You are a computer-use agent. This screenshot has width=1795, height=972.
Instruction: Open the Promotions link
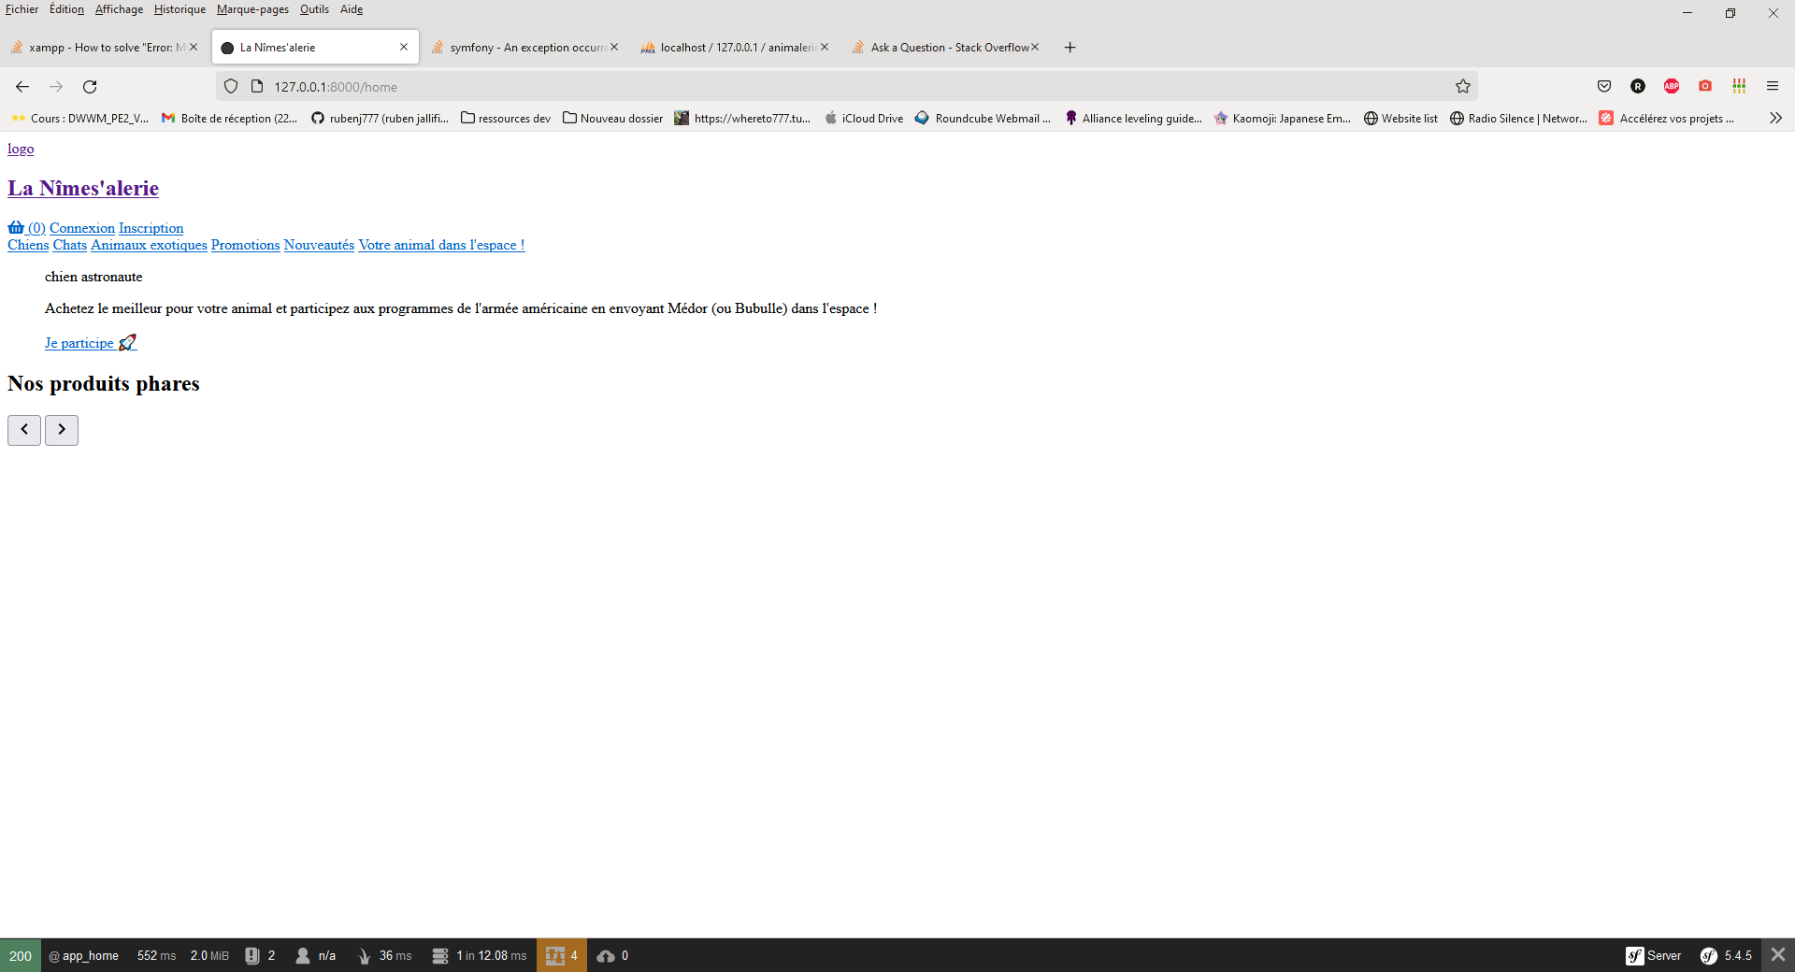pos(246,245)
